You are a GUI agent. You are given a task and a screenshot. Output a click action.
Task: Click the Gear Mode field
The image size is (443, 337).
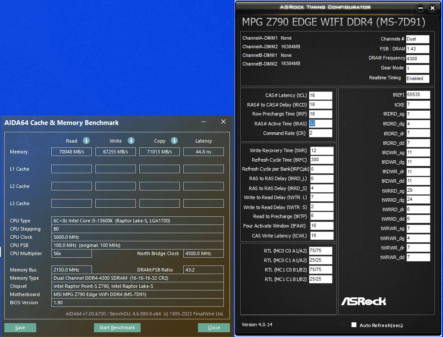tap(418, 69)
